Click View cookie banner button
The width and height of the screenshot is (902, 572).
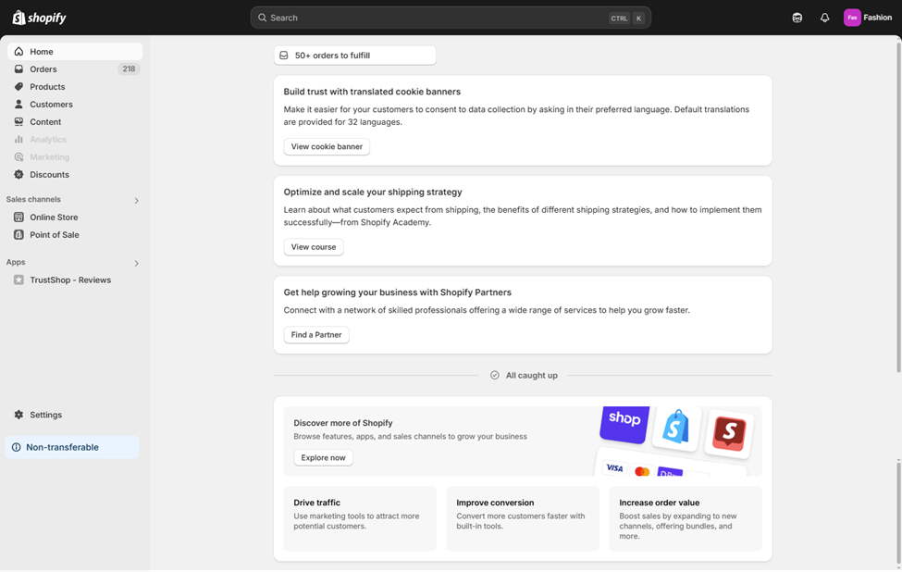tap(327, 146)
